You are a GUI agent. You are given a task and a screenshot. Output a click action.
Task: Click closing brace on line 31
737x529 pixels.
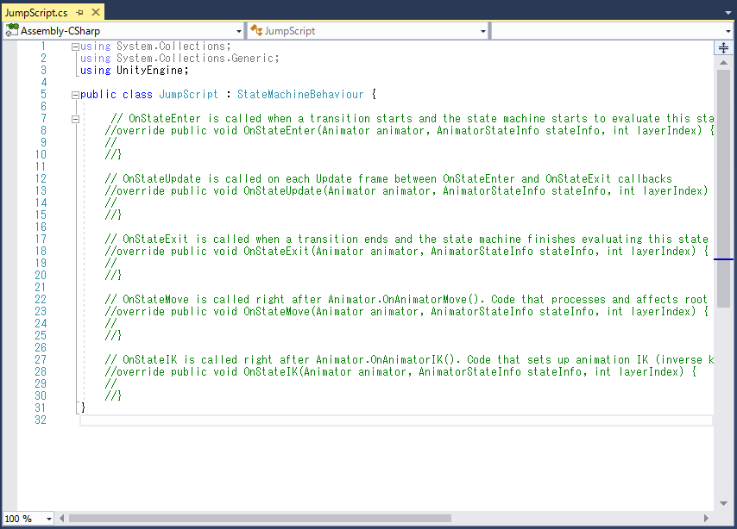[x=83, y=408]
